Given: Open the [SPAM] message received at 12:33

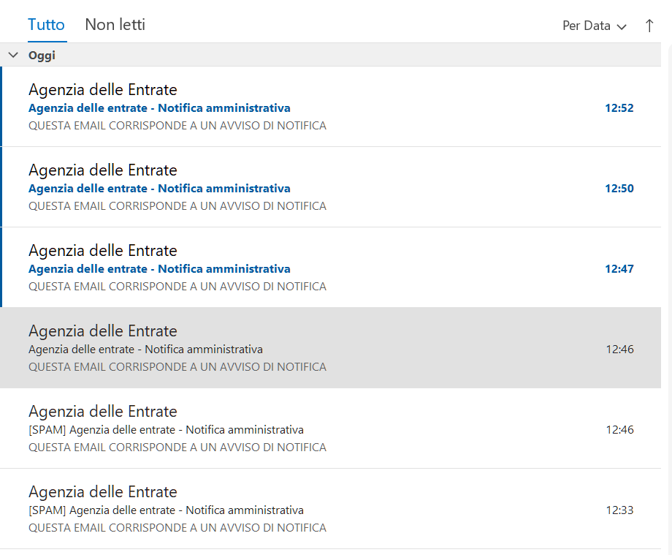Looking at the screenshot, I should (166, 510).
